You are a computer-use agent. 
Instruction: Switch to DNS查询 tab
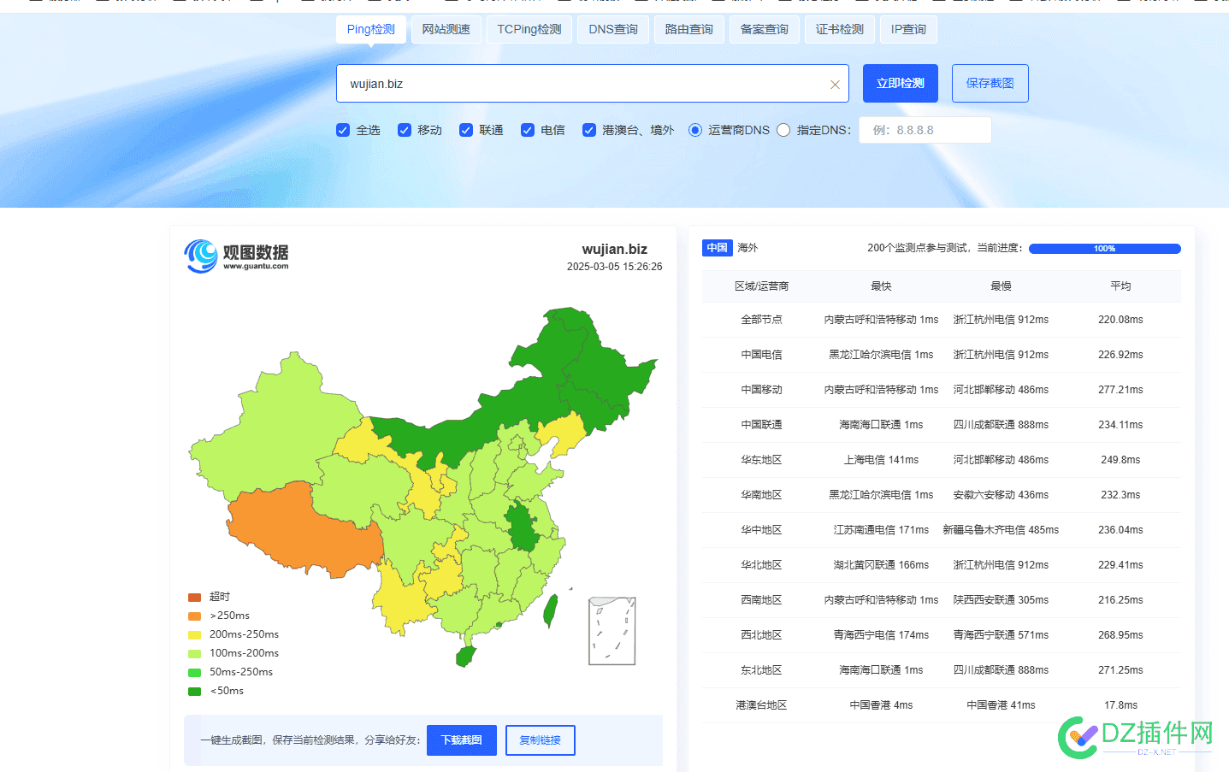[613, 29]
